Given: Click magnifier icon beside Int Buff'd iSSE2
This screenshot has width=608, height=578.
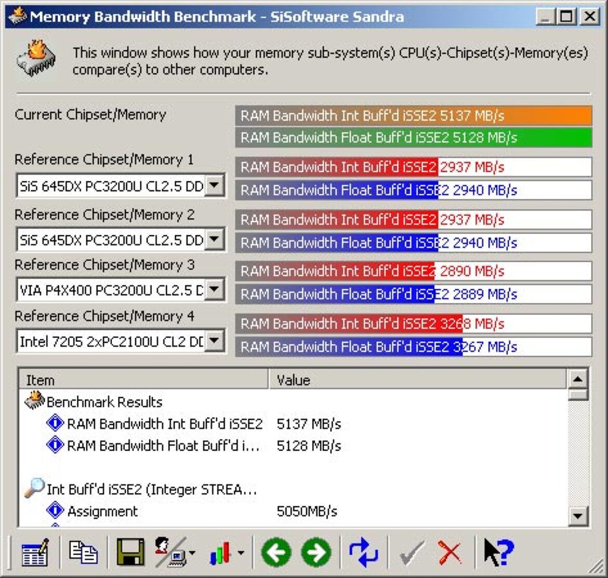Looking at the screenshot, I should 34,488.
